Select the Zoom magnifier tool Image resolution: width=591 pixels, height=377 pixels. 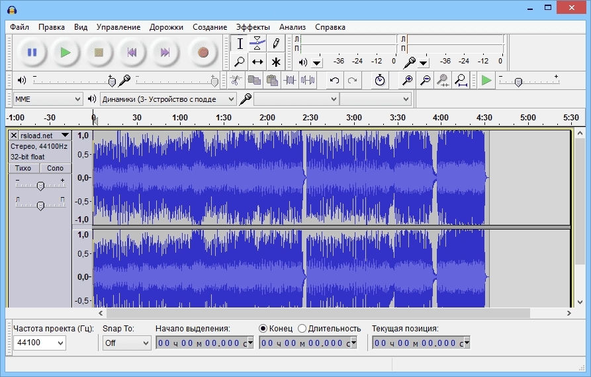[240, 62]
